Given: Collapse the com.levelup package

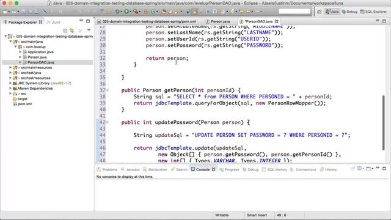Looking at the screenshot, I should coord(15,46).
